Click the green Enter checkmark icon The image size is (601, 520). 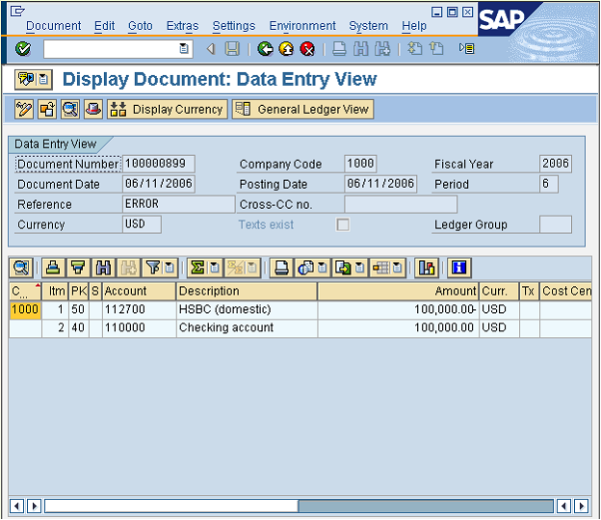click(22, 48)
